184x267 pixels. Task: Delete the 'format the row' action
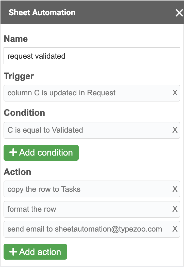point(175,209)
